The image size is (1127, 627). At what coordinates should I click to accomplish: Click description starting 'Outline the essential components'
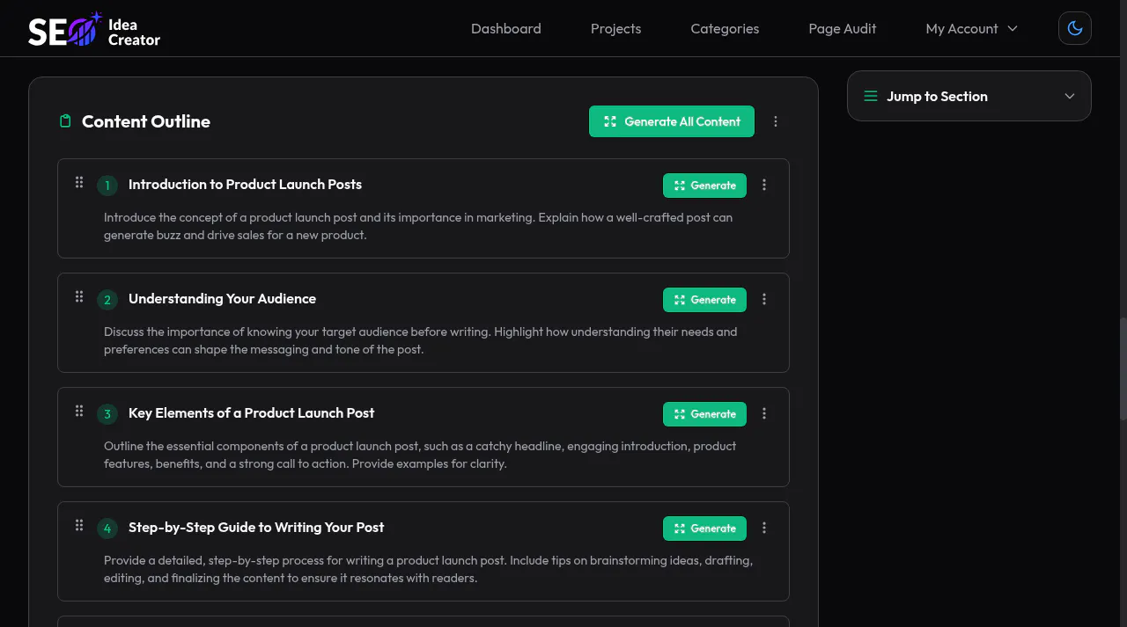click(x=420, y=455)
